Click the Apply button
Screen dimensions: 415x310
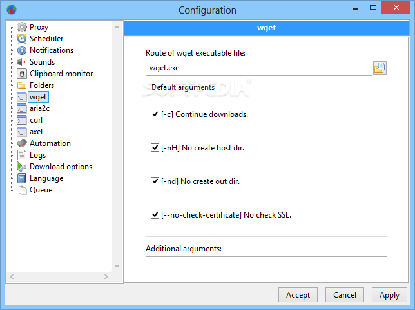[x=389, y=295]
